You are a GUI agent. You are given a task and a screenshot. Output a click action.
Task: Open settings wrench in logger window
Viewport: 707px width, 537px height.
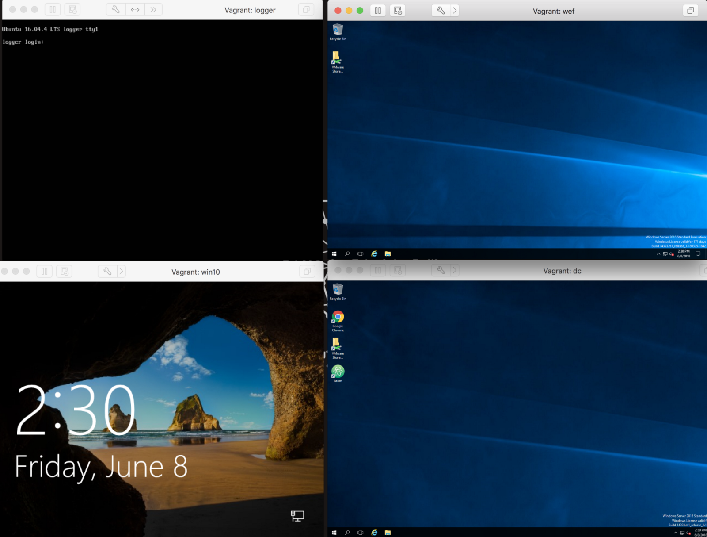[x=116, y=9]
